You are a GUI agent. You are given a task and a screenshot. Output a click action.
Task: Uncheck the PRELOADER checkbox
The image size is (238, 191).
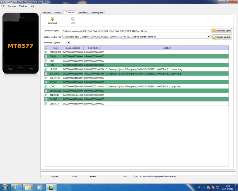click(x=46, y=52)
